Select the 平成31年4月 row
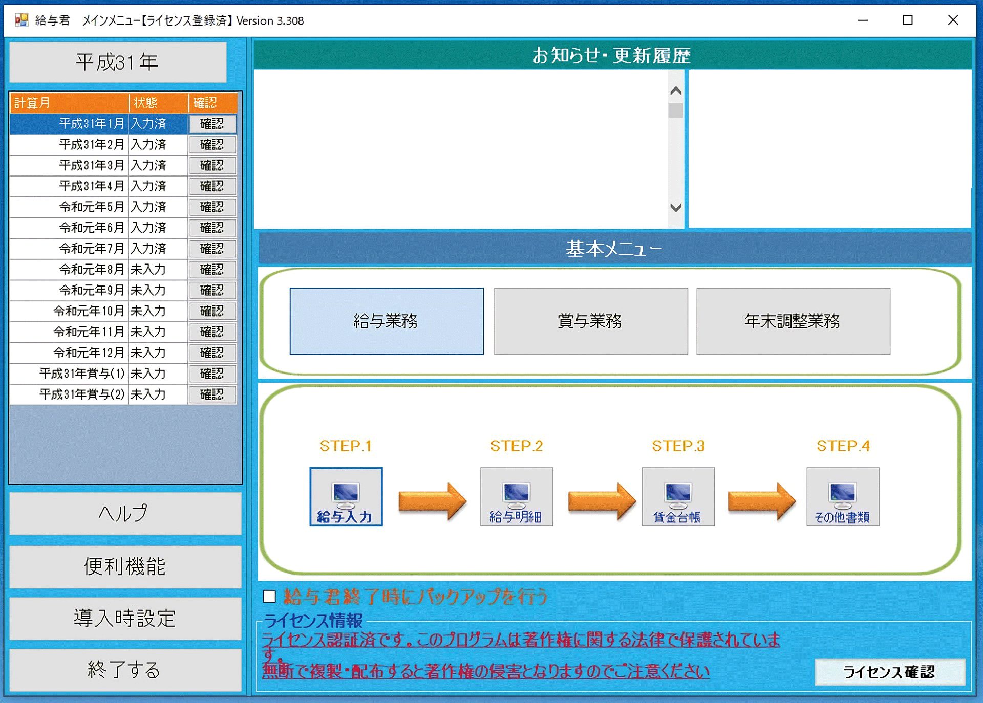 click(123, 186)
